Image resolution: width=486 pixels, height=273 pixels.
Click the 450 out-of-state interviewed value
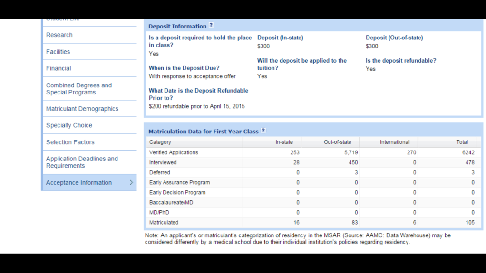coord(353,162)
